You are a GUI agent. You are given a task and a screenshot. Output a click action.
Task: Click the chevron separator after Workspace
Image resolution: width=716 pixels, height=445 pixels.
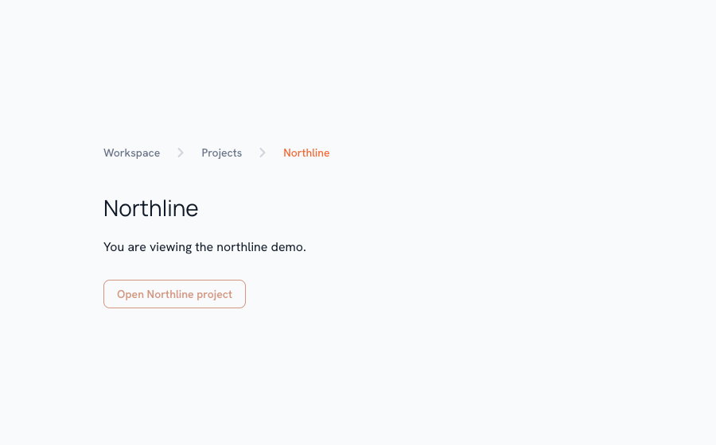181,153
